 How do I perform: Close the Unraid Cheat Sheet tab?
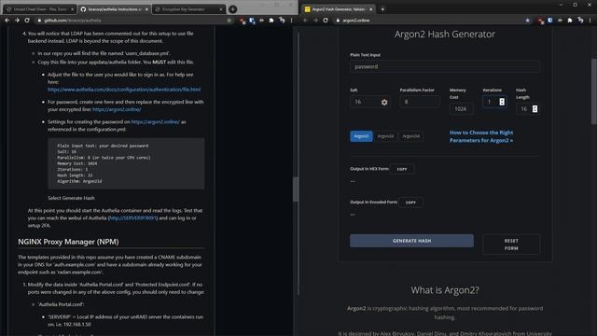point(73,9)
